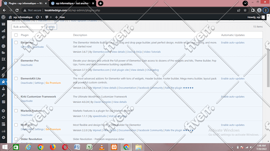Viewport: 270px width, 151px height.
Task: Open the Chrome three-dot menu
Action: [x=266, y=10]
